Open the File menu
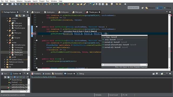The image size is (173, 97). [2, 1]
